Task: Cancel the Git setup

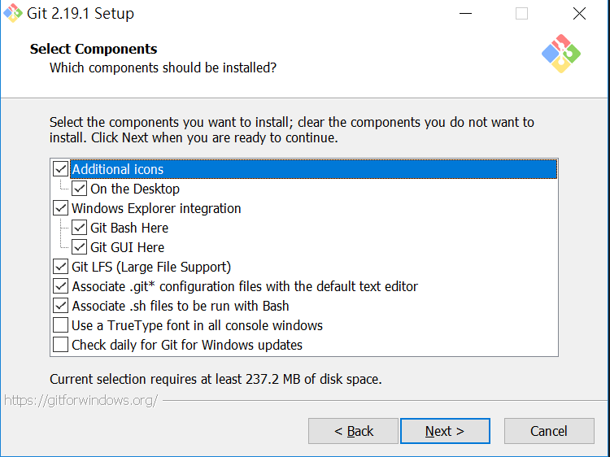Action: click(x=548, y=431)
